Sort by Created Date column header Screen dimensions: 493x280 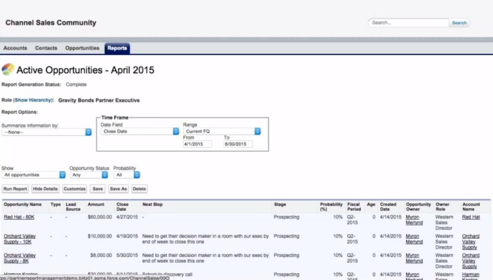388,206
